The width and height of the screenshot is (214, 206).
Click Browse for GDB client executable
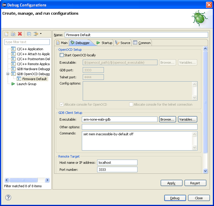(167, 119)
